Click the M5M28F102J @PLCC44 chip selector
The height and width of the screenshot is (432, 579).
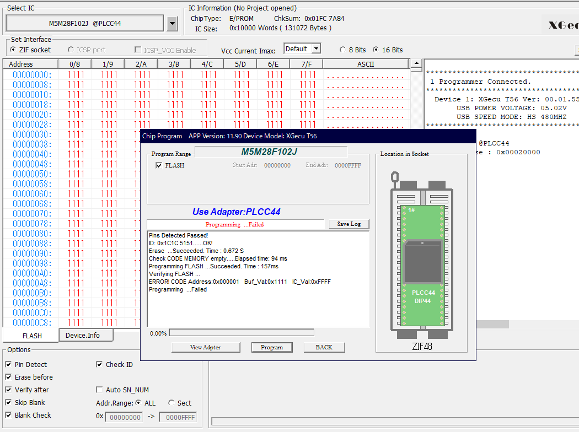[x=85, y=24]
